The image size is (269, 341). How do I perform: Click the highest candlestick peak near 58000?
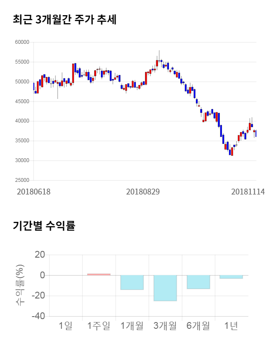pyautogui.click(x=159, y=51)
